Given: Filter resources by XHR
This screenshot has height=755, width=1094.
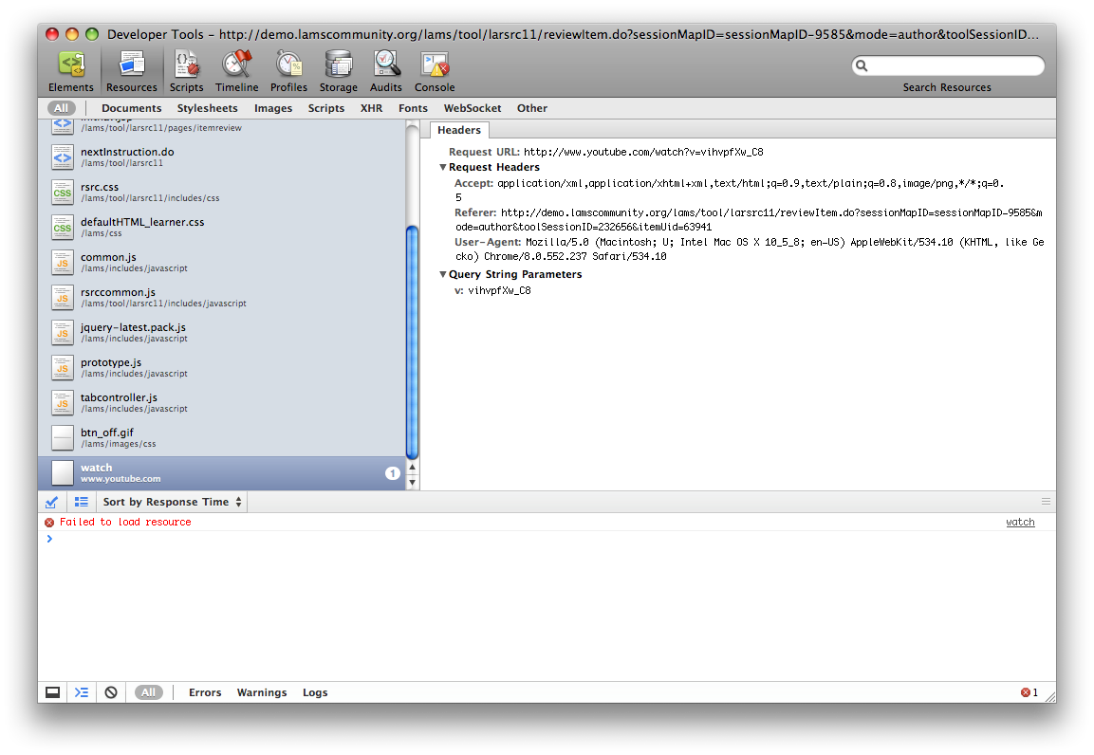Looking at the screenshot, I should (371, 108).
